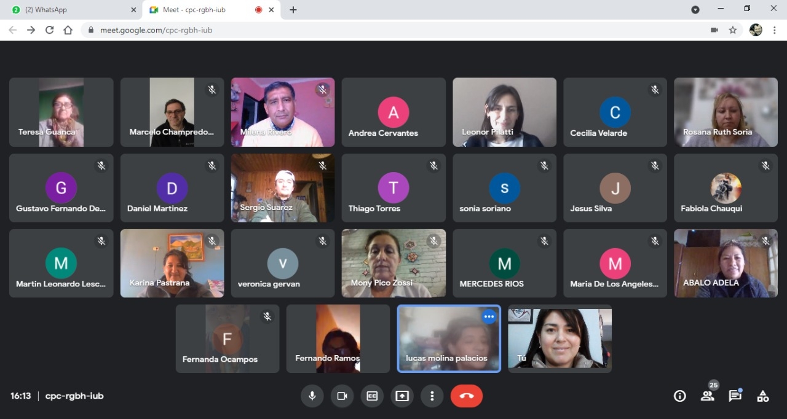Reload the Meet page
787x419 pixels.
49,29
